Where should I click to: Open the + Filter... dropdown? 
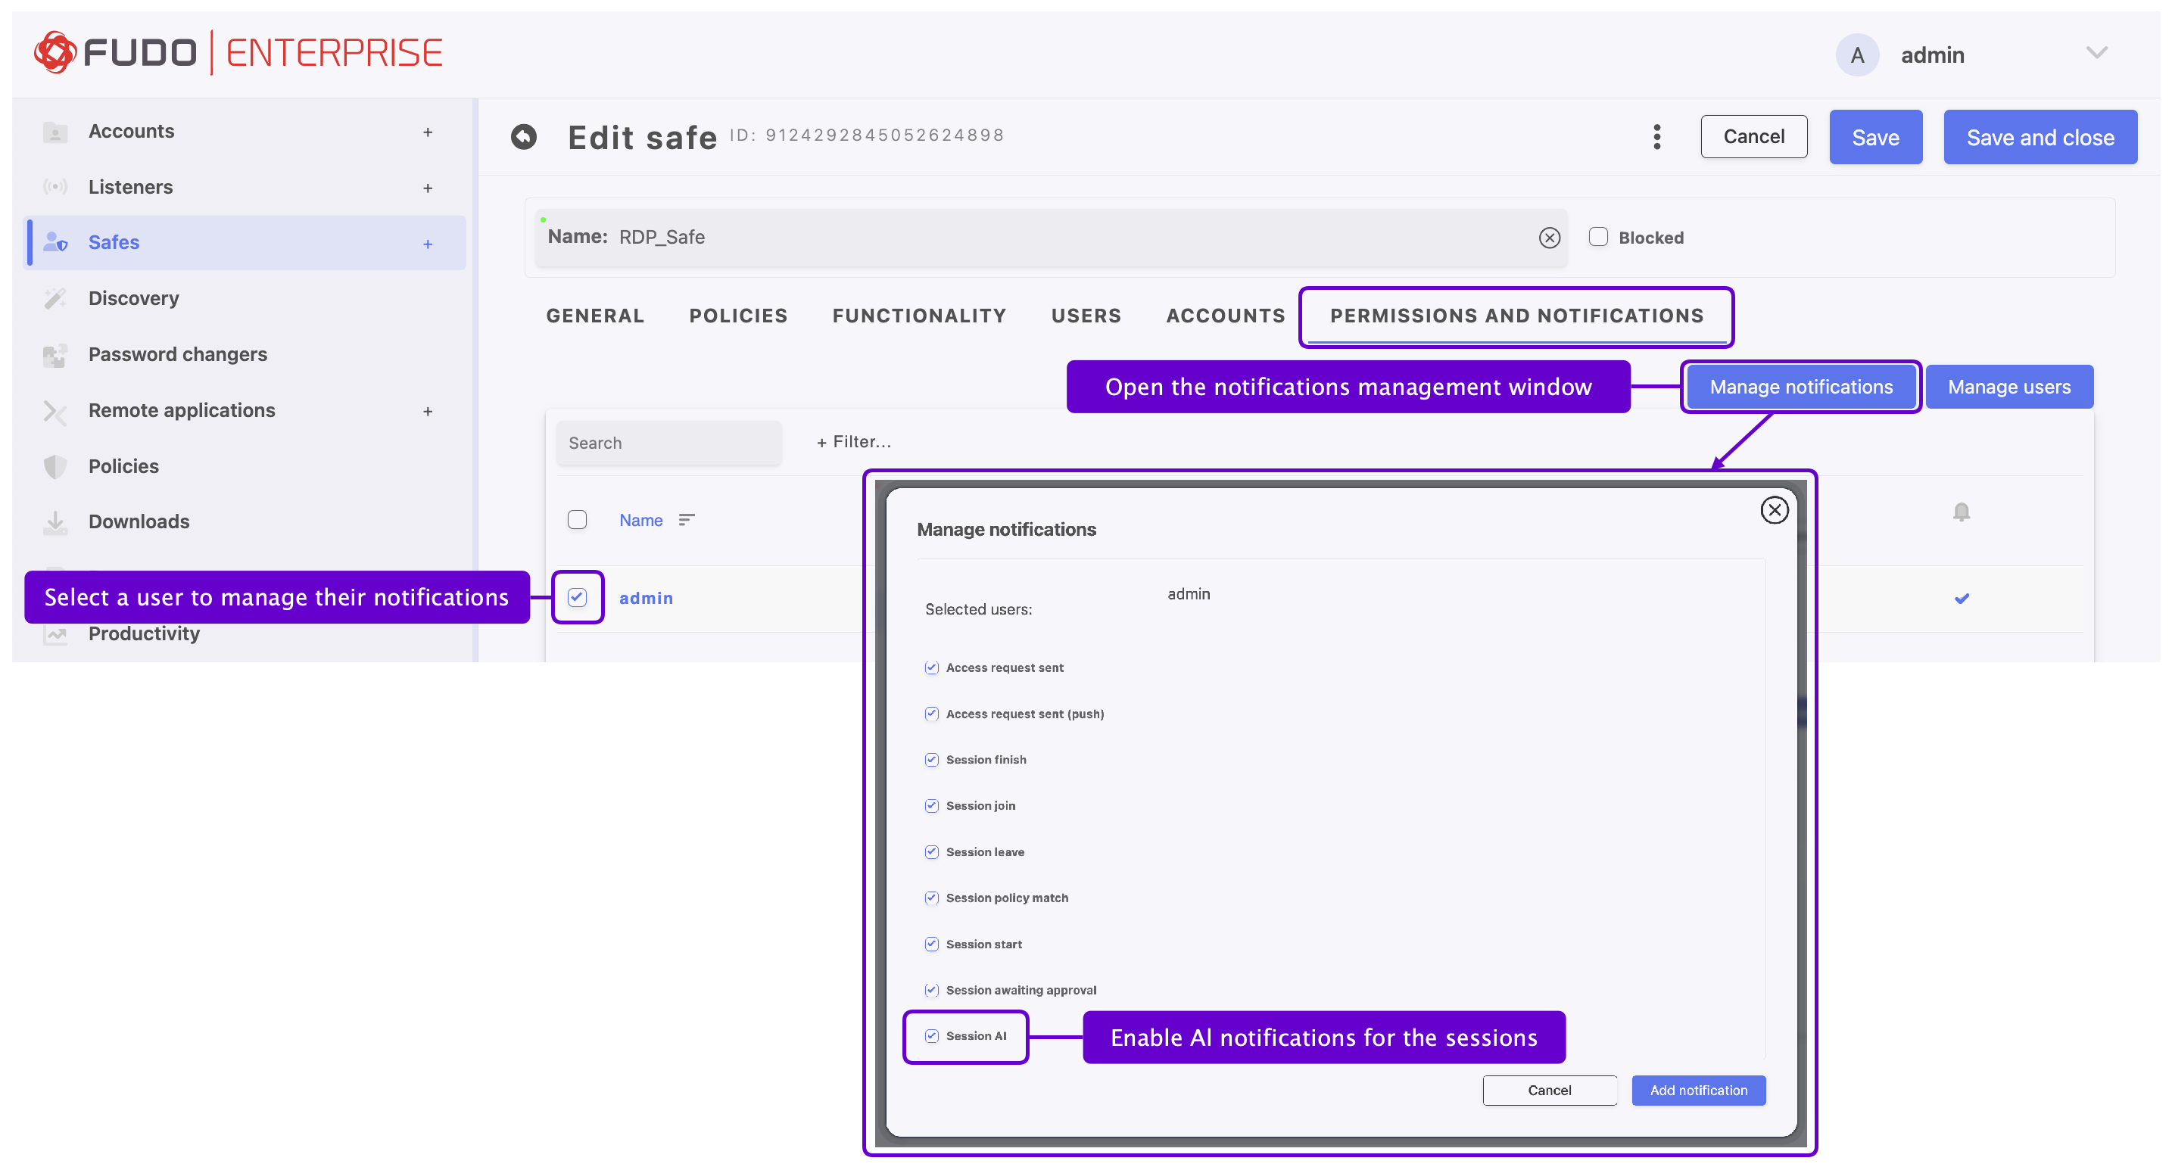(x=853, y=441)
